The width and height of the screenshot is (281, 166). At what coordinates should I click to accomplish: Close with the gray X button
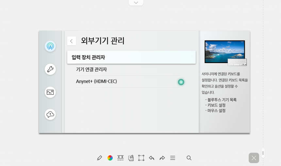[x=254, y=158]
